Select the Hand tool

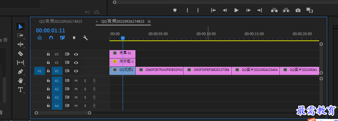tap(20, 81)
